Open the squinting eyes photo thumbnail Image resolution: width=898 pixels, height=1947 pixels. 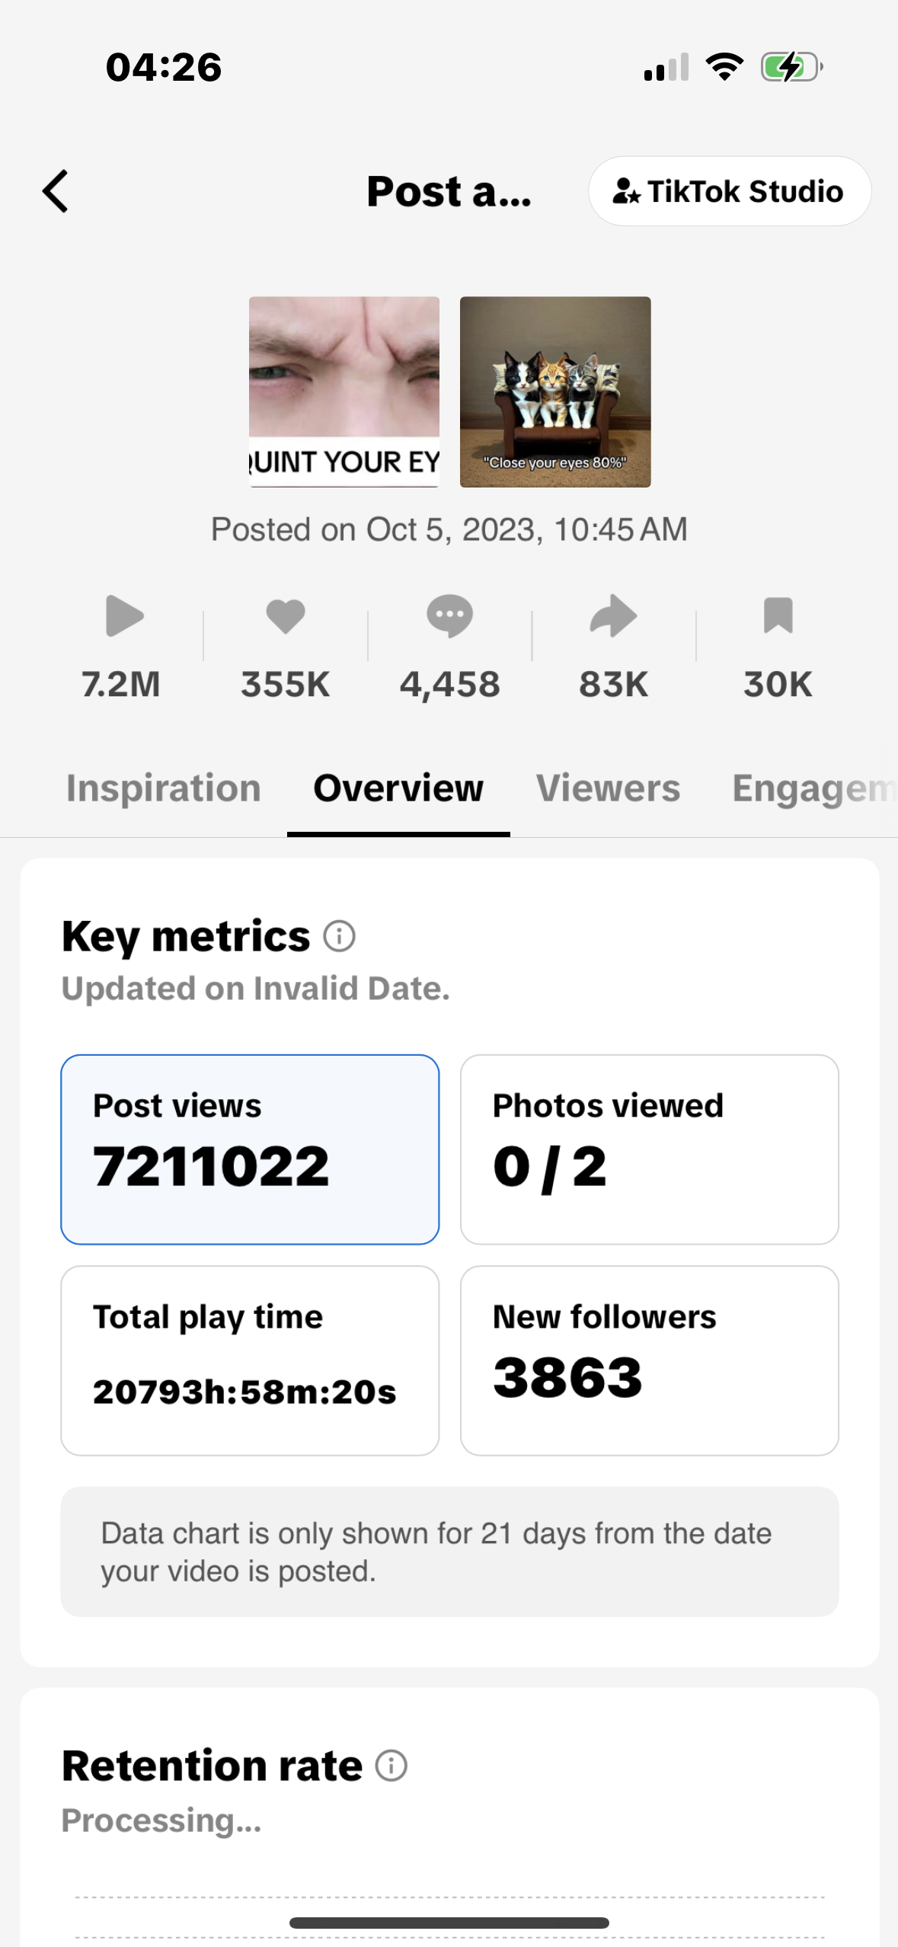pos(344,392)
